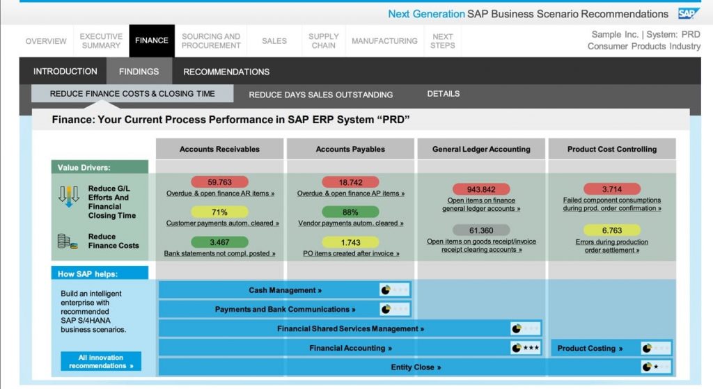Select Reduce Days Sales Outstanding tab
Image resolution: width=713 pixels, height=389 pixels.
[320, 95]
